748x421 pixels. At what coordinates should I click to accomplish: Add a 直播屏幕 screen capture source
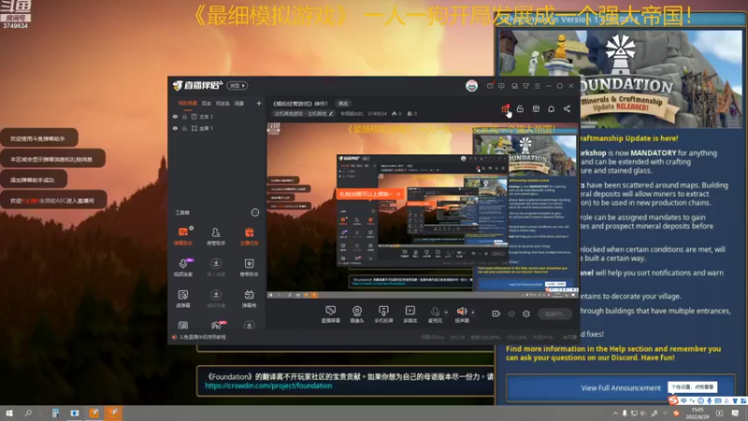(331, 313)
